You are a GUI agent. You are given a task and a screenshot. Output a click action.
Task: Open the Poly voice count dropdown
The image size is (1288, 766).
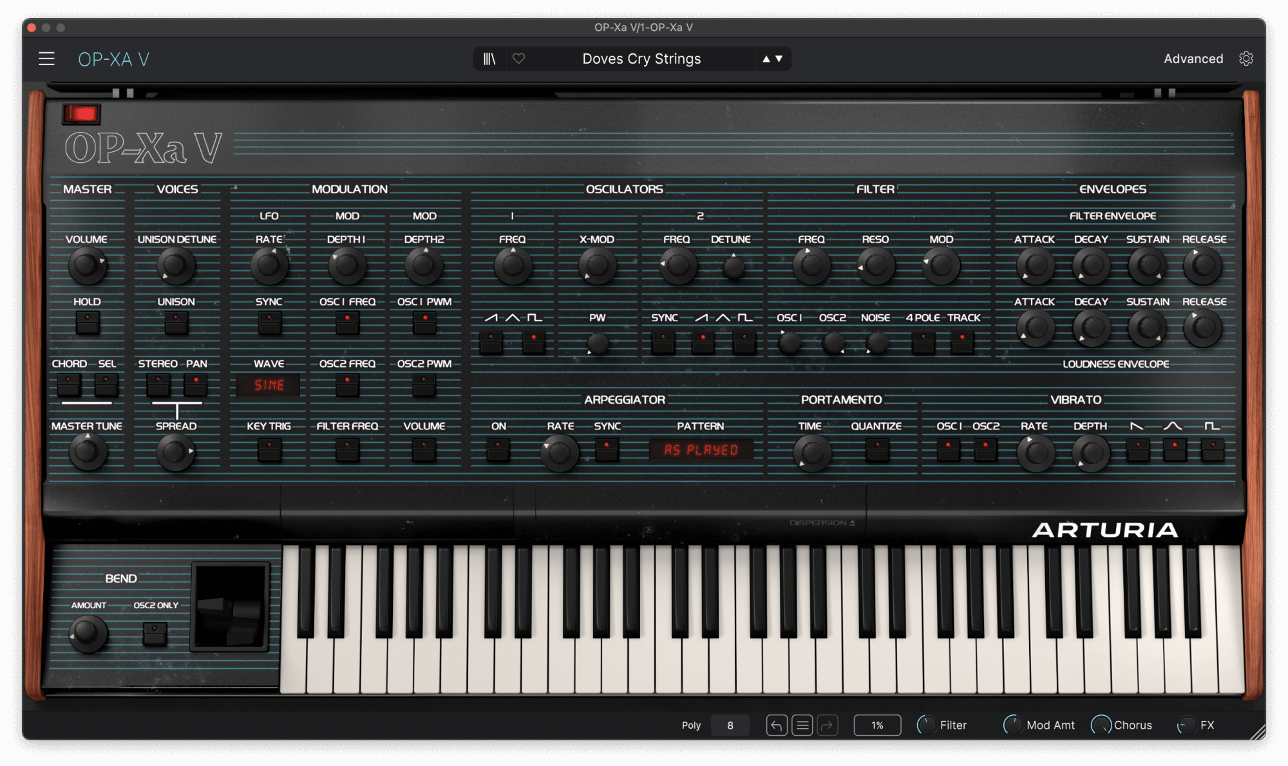730,725
